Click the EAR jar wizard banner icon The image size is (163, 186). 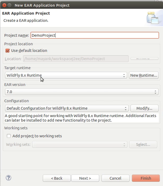pos(152,18)
